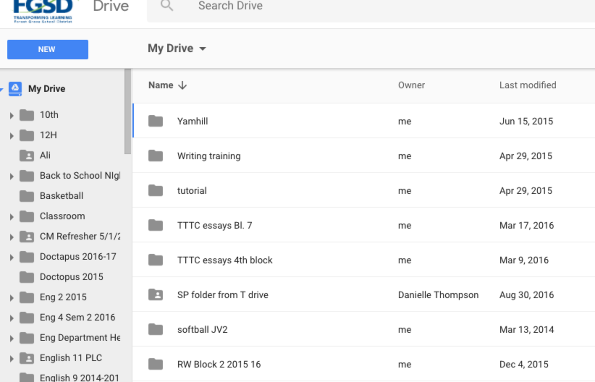The height and width of the screenshot is (382, 595).
Task: Click the My Drive icon in sidebar
Action: (15, 89)
